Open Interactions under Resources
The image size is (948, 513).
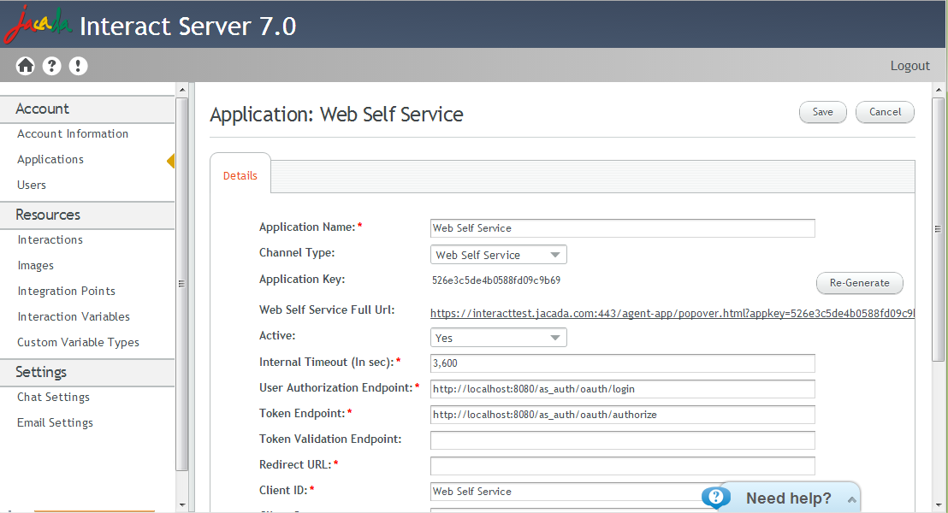pyautogui.click(x=50, y=240)
